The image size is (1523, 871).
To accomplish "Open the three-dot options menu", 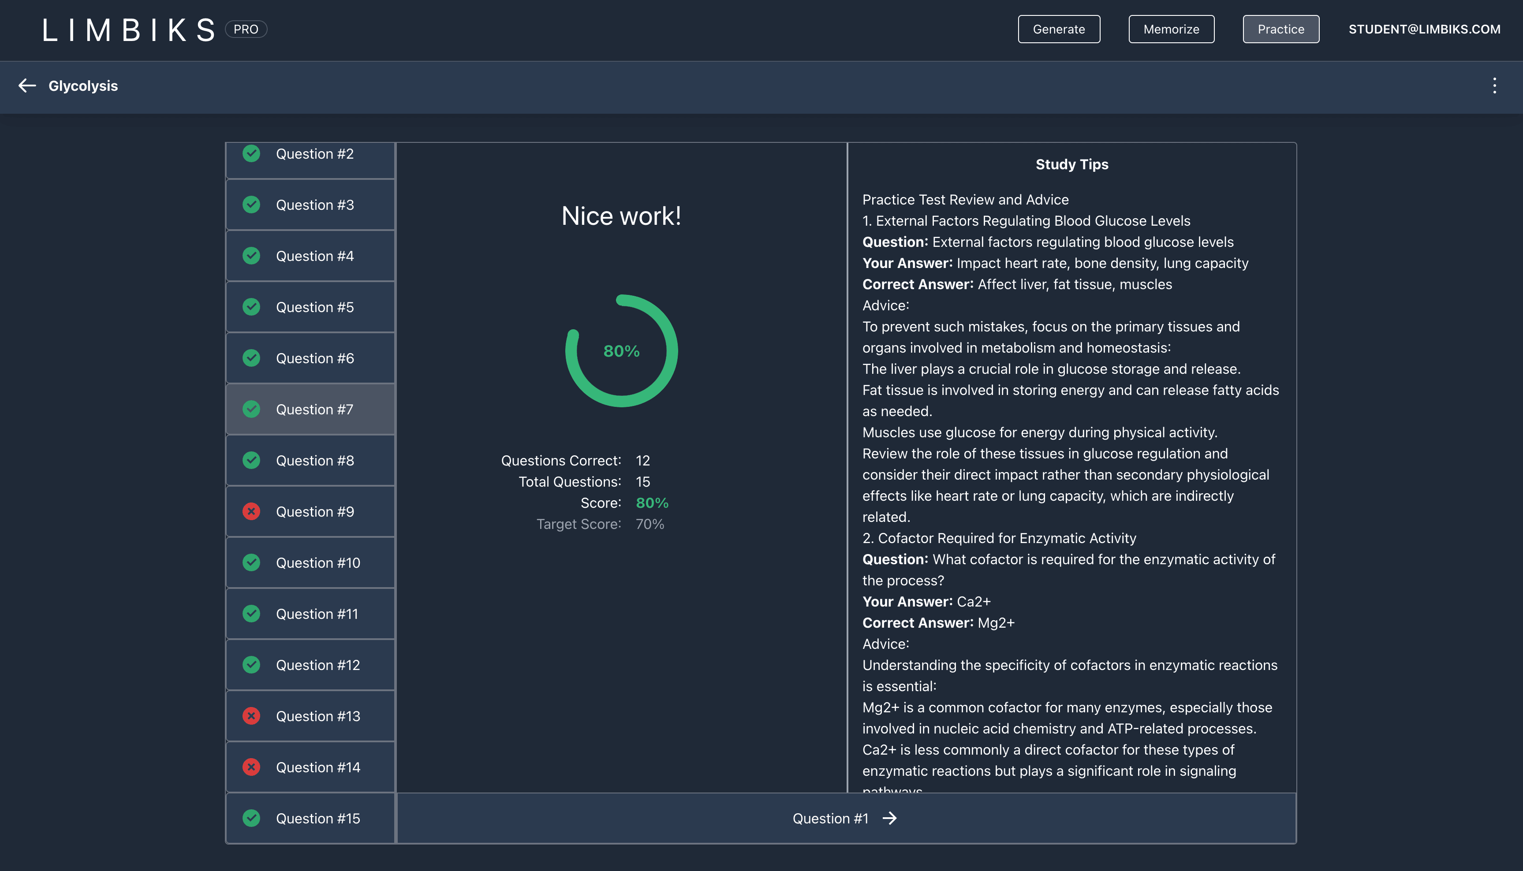I will (x=1494, y=86).
